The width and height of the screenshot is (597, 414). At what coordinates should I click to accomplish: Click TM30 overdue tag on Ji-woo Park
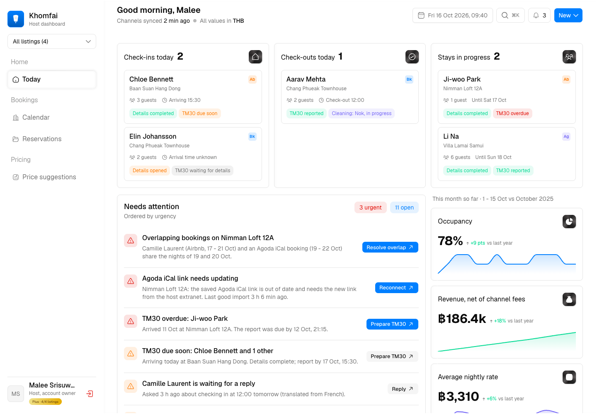coord(512,113)
